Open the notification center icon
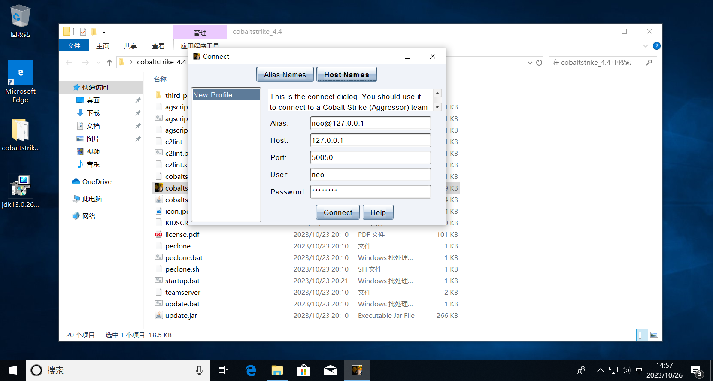Image resolution: width=713 pixels, height=381 pixels. 696,371
